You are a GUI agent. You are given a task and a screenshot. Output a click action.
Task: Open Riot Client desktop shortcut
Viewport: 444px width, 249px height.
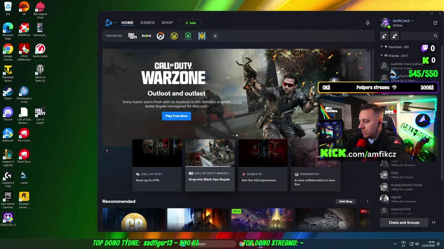(x=24, y=135)
